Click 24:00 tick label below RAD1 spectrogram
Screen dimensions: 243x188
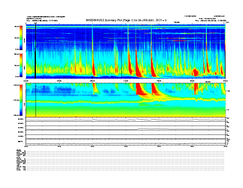225,81
